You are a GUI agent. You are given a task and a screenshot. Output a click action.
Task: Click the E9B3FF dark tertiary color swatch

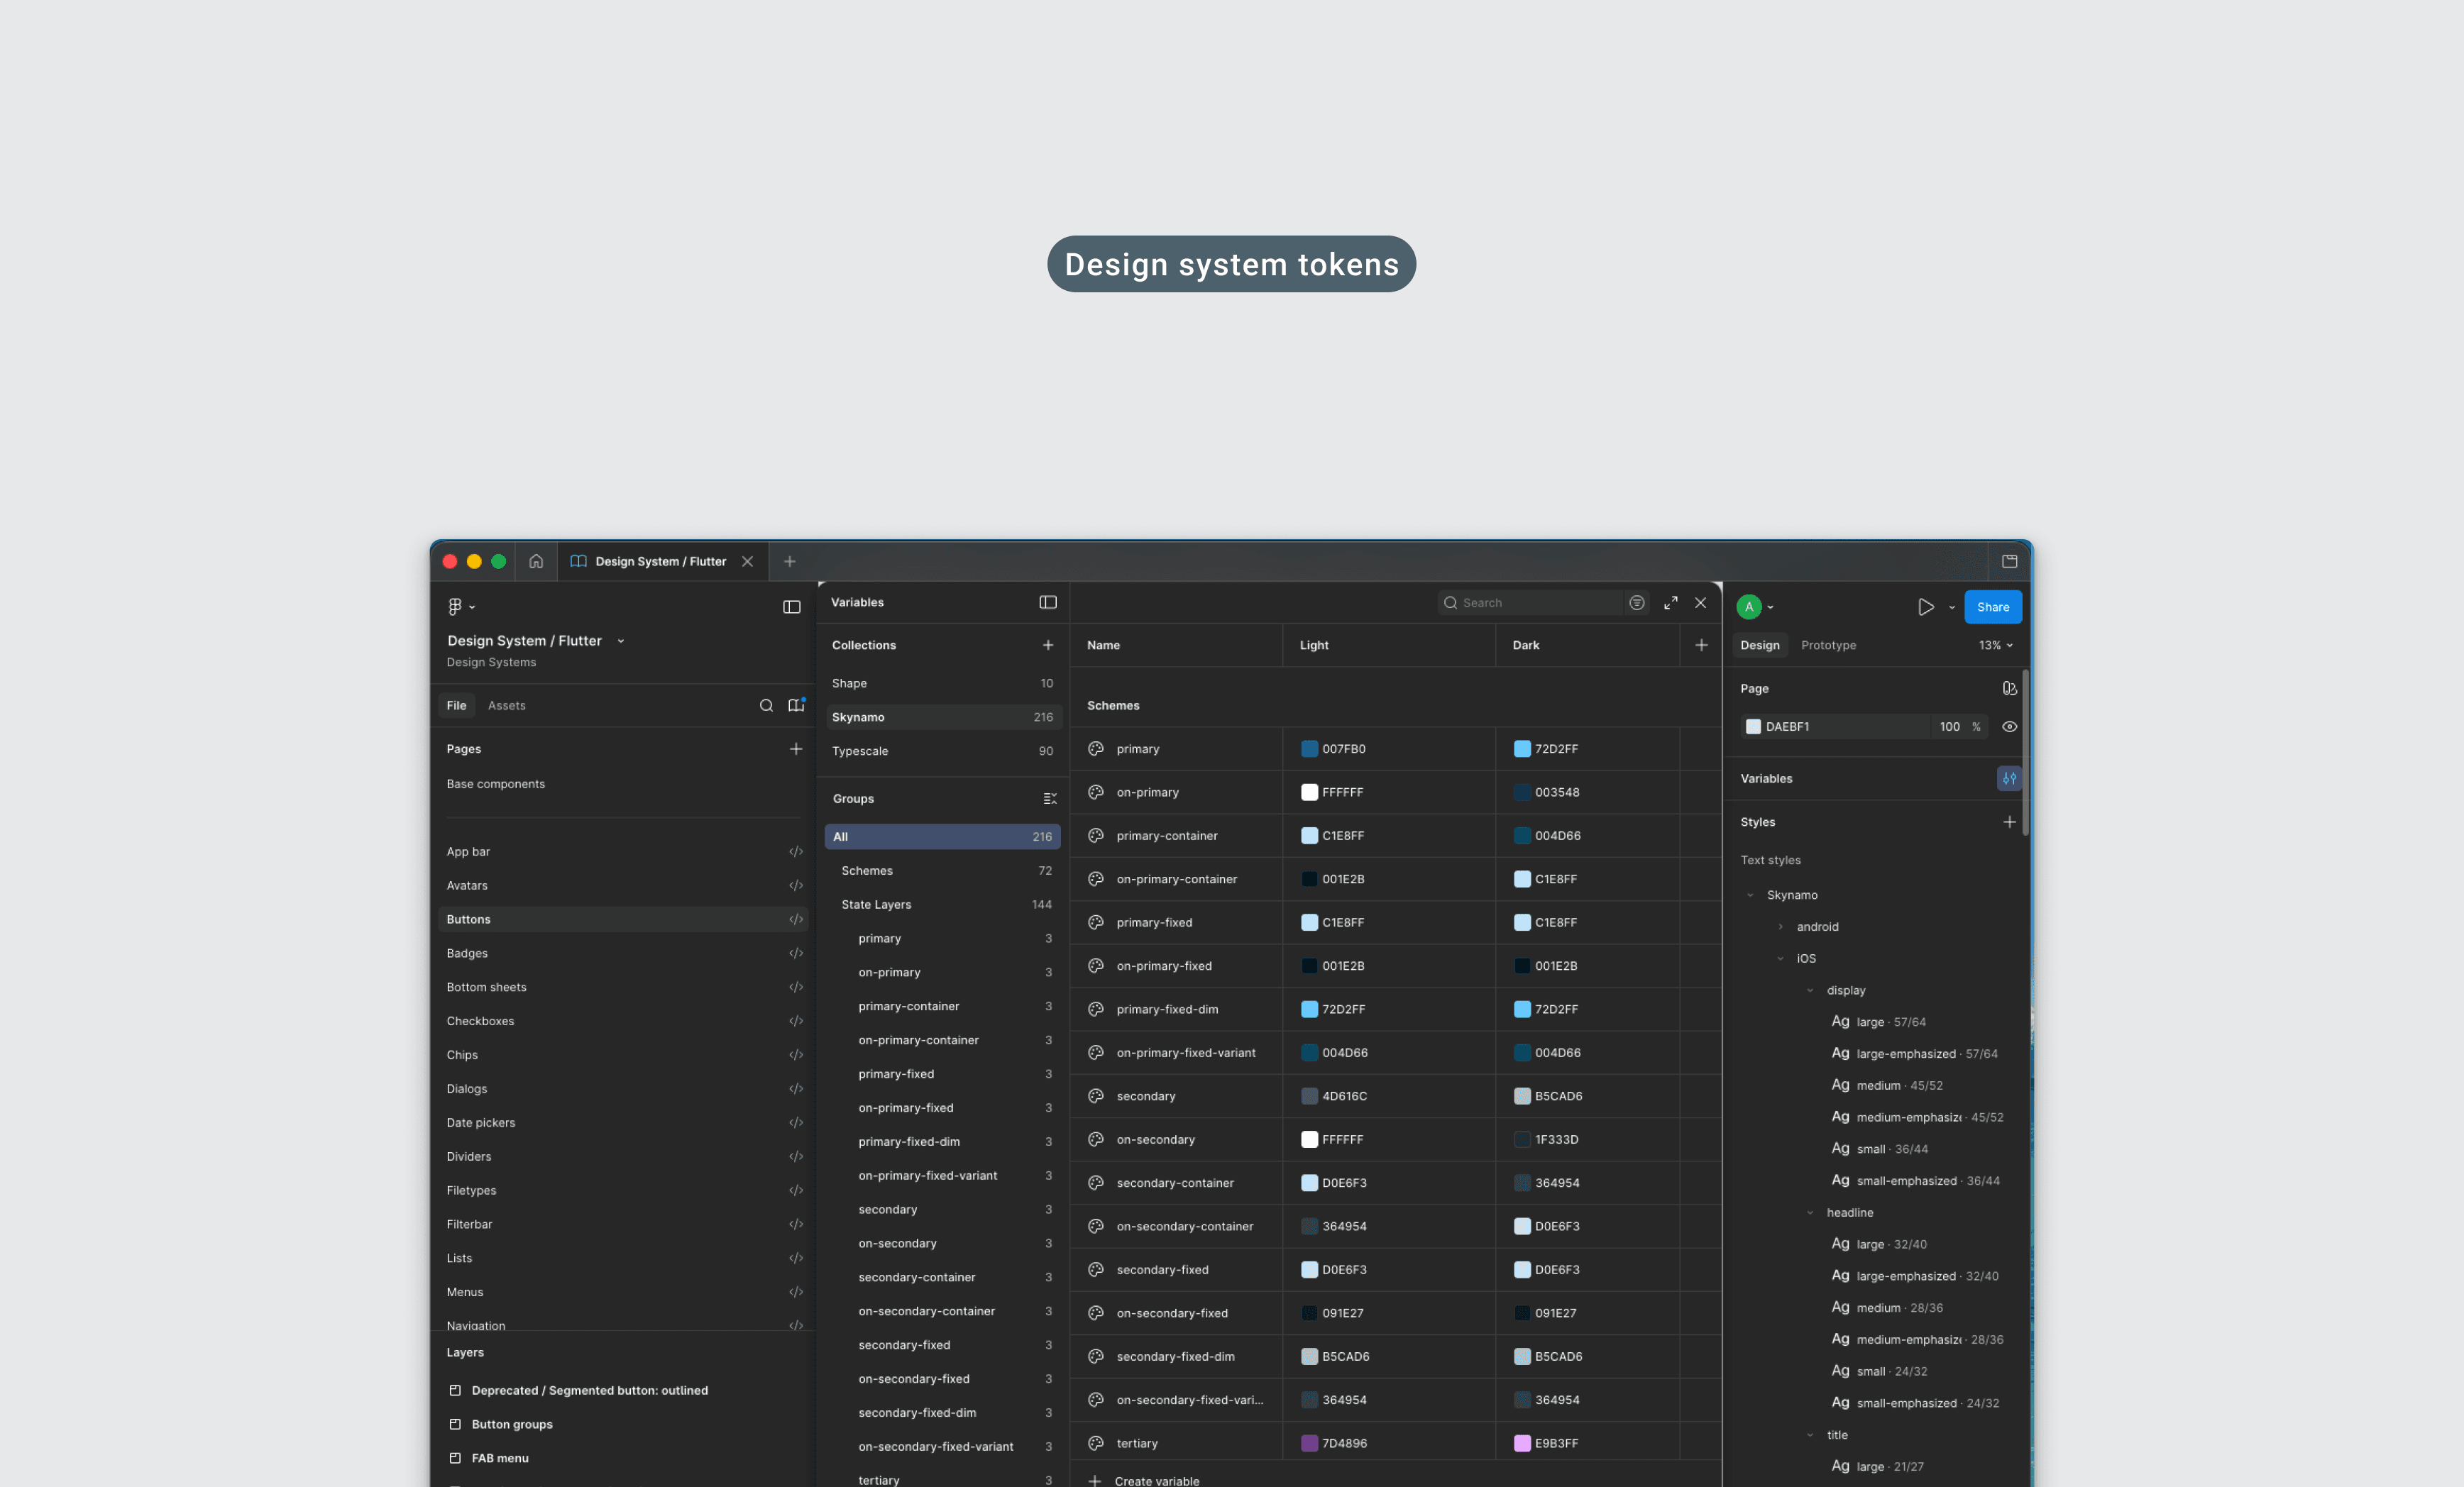pyautogui.click(x=1522, y=1443)
